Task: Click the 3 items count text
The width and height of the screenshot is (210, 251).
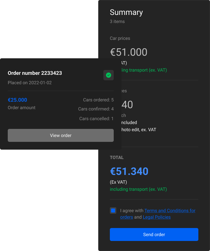Action: tap(117, 21)
